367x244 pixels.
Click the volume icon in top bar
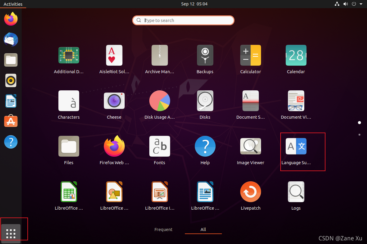coord(346,4)
